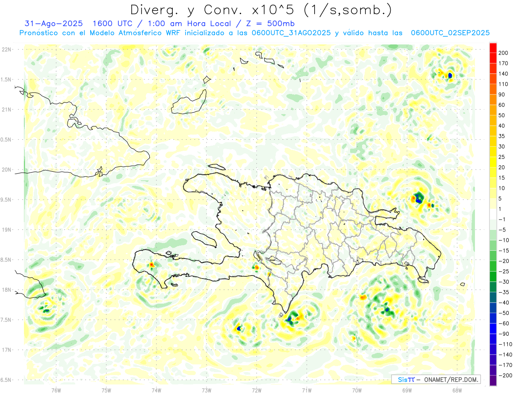Image resolution: width=513 pixels, height=396 pixels.
Task: Click the '76W' longitude label
Action: pos(56,390)
